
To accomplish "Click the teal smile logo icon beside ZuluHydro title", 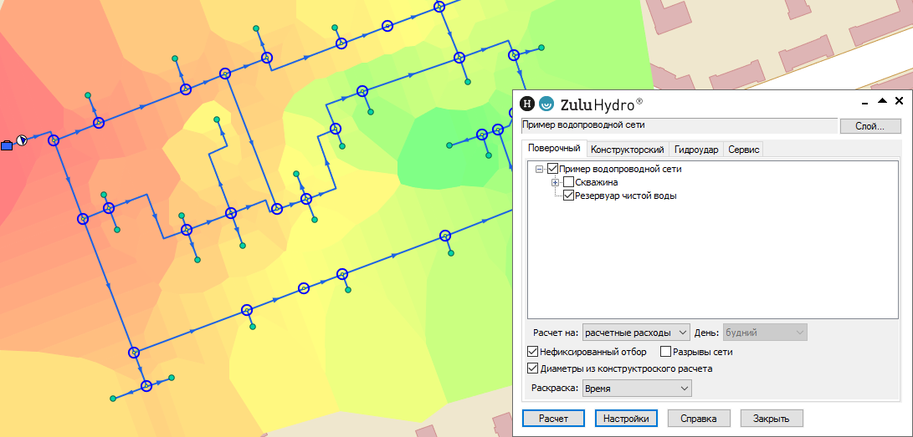I will pos(546,104).
